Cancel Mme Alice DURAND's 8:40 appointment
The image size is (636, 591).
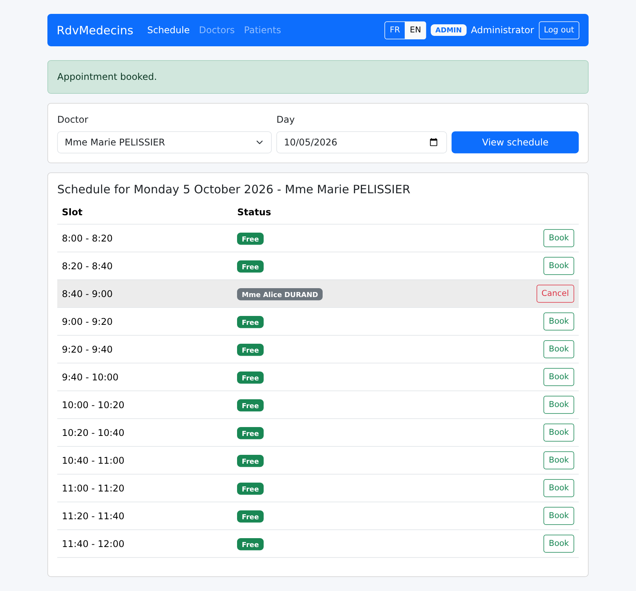point(555,294)
